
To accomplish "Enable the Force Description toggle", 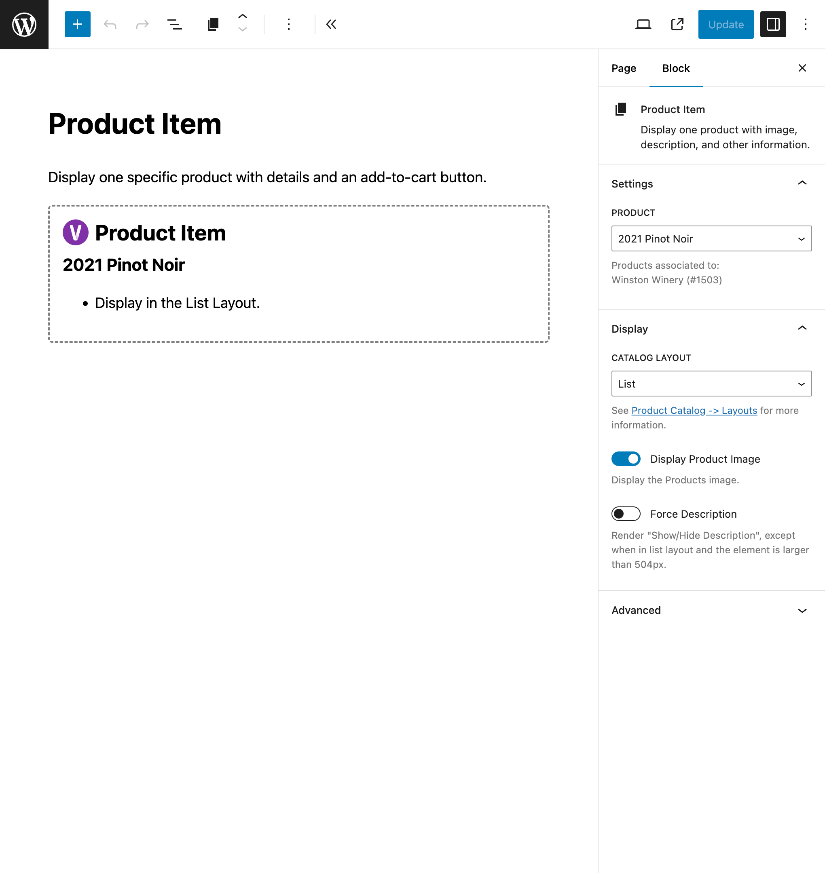I will tap(626, 514).
